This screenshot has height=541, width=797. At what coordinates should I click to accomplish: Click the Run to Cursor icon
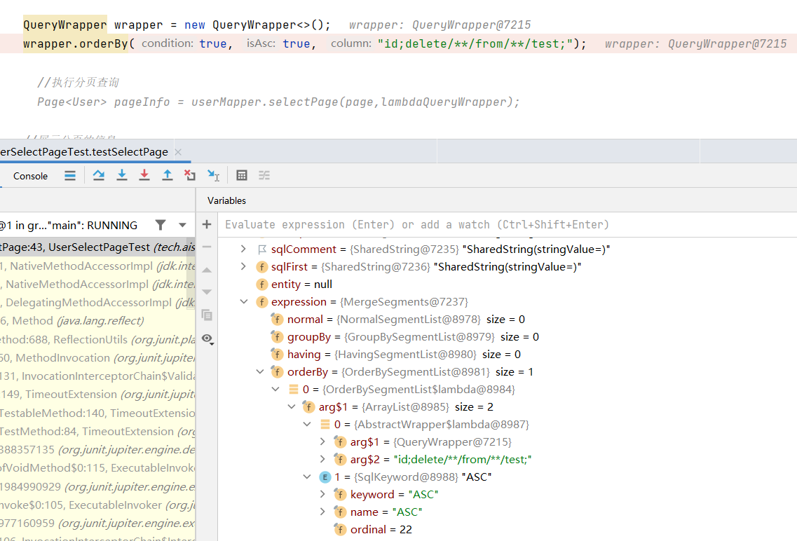(x=214, y=175)
